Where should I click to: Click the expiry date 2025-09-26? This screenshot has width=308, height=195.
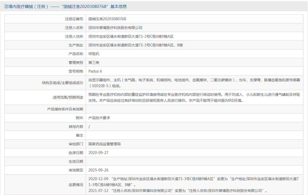pyautogui.click(x=98, y=170)
